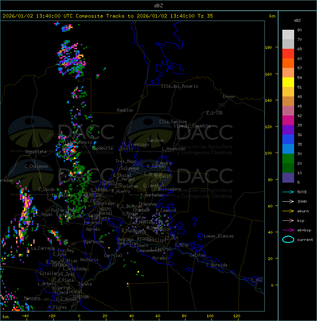Image resolution: width=317 pixels, height=321 pixels.
Task: Click the 'Potrerillos' place label
Action: 64,210
